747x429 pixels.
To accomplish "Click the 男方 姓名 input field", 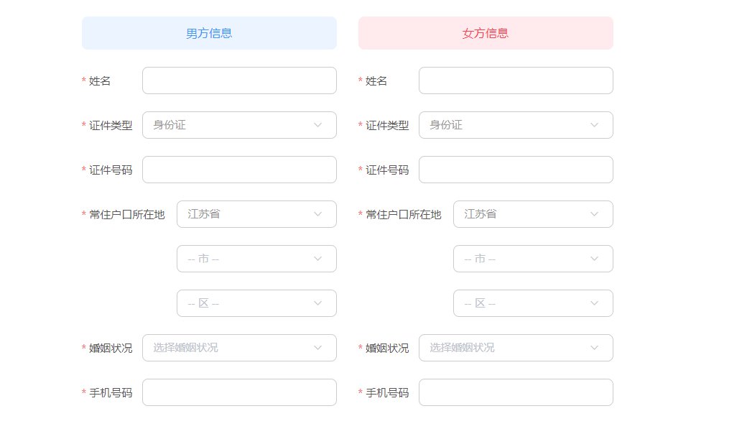I will pos(239,80).
